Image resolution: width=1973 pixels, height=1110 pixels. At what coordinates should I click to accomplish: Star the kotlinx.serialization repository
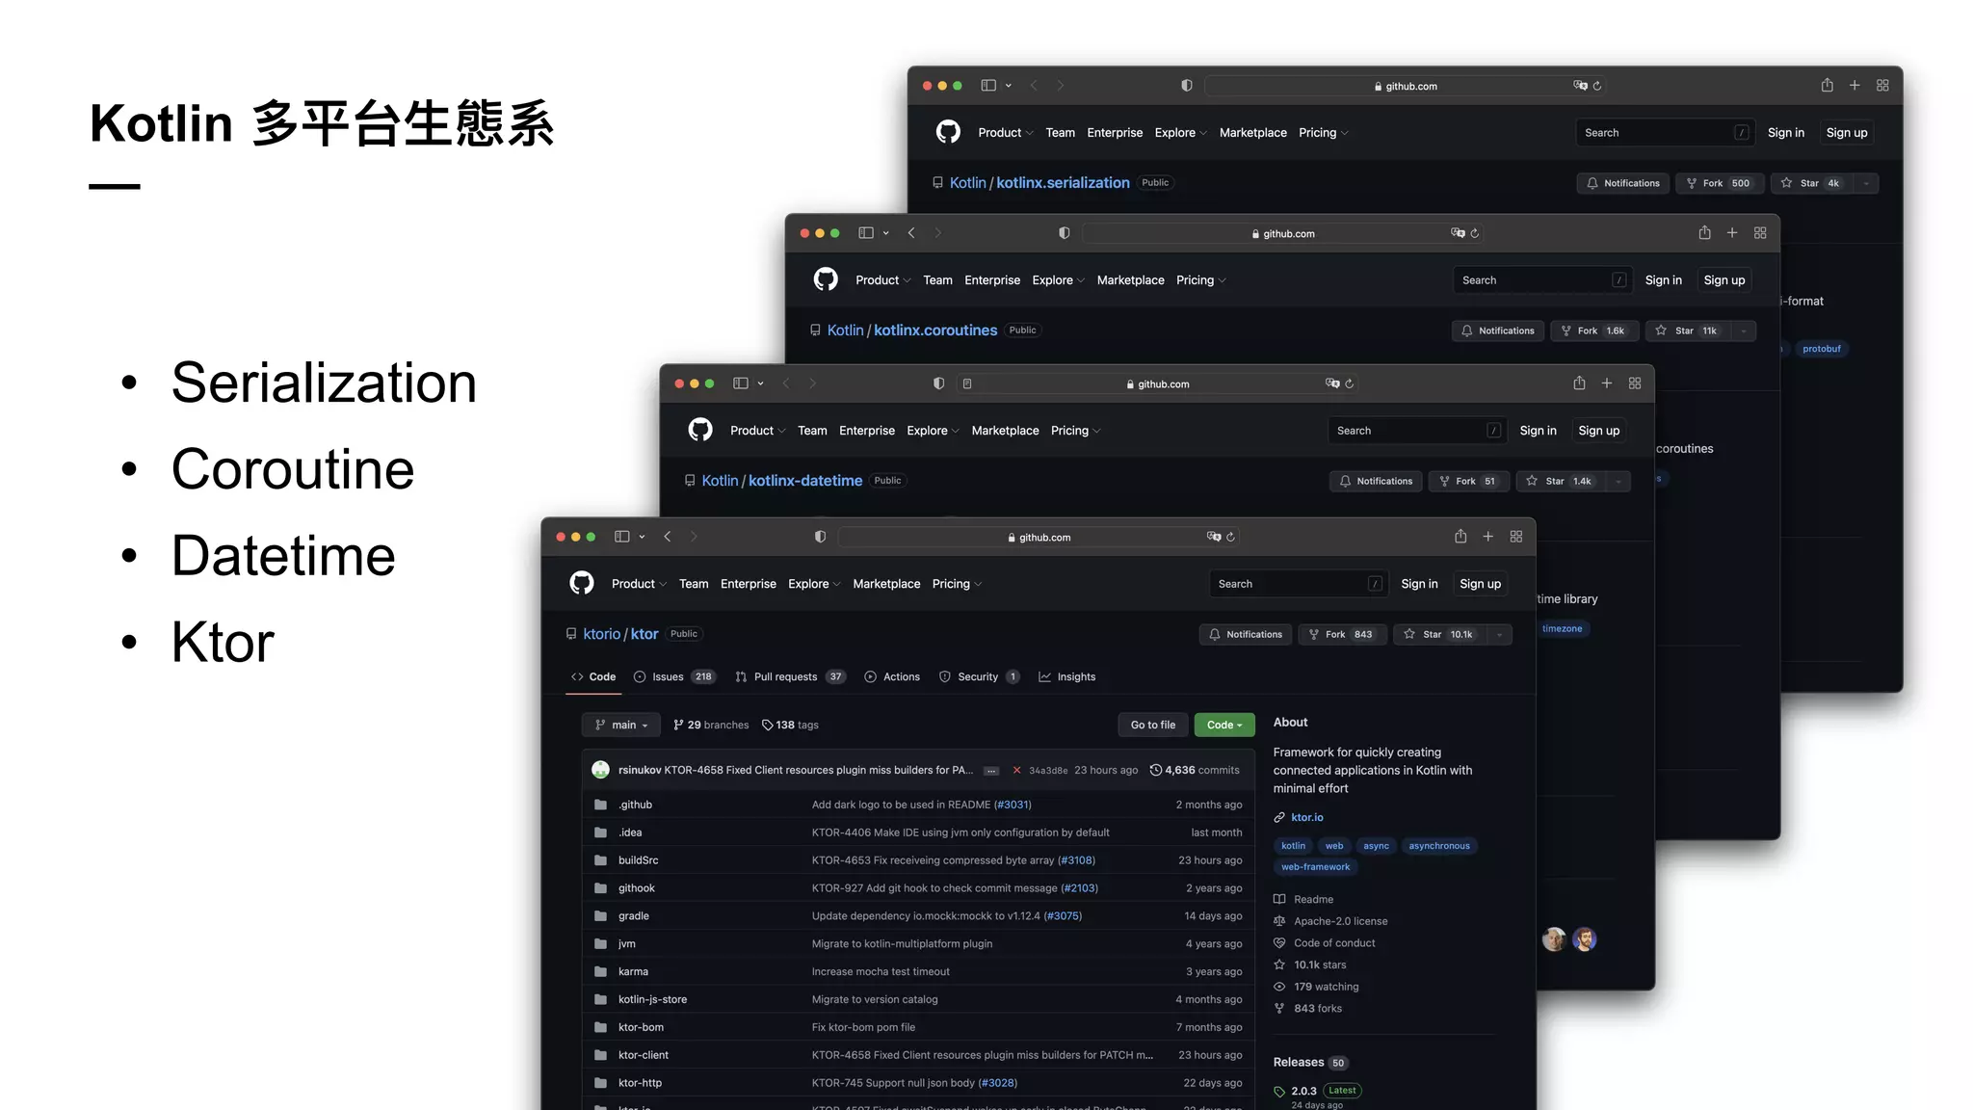pyautogui.click(x=1812, y=183)
